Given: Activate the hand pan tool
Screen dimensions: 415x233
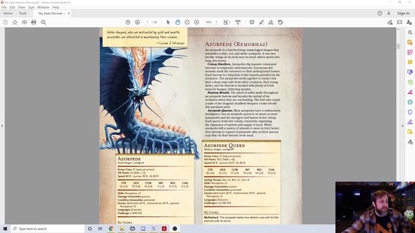Looking at the screenshot, I should [x=178, y=23].
